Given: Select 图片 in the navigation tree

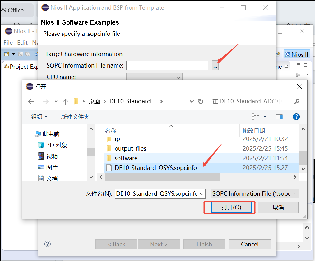Looking at the screenshot, I should (48, 168).
